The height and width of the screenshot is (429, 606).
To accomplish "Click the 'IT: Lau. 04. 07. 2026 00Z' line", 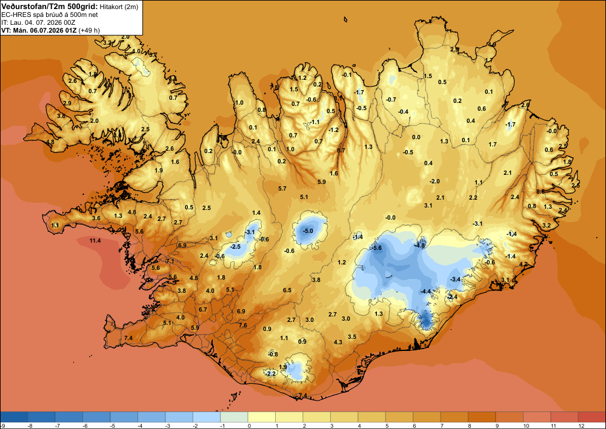I will pos(39,22).
